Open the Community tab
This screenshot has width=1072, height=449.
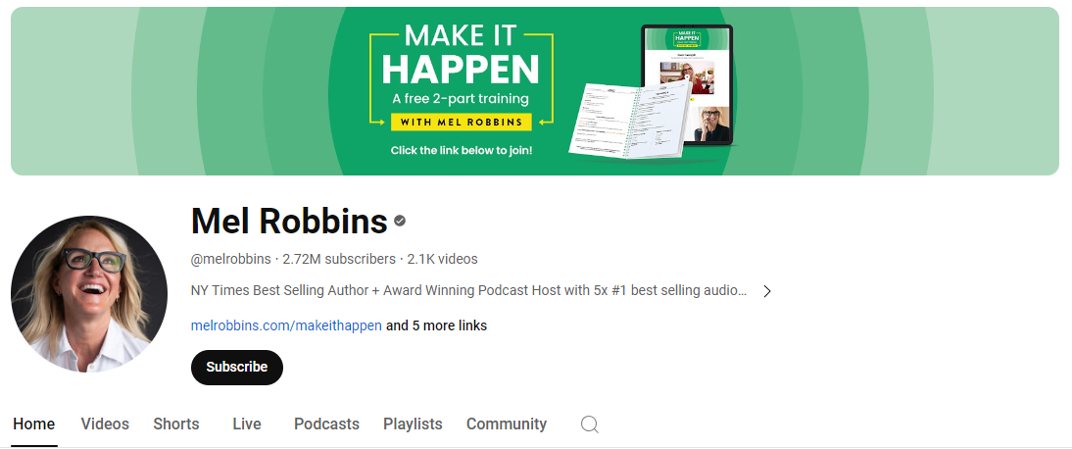tap(507, 424)
